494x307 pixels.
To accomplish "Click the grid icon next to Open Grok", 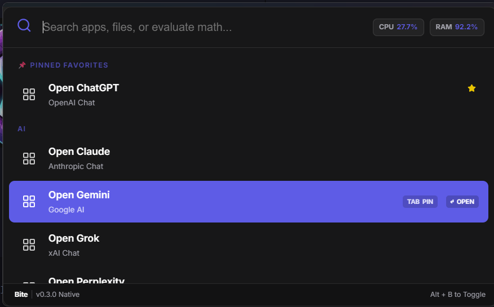I will [x=29, y=244].
